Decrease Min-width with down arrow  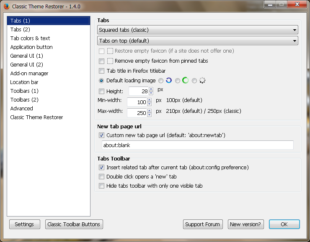(150, 104)
